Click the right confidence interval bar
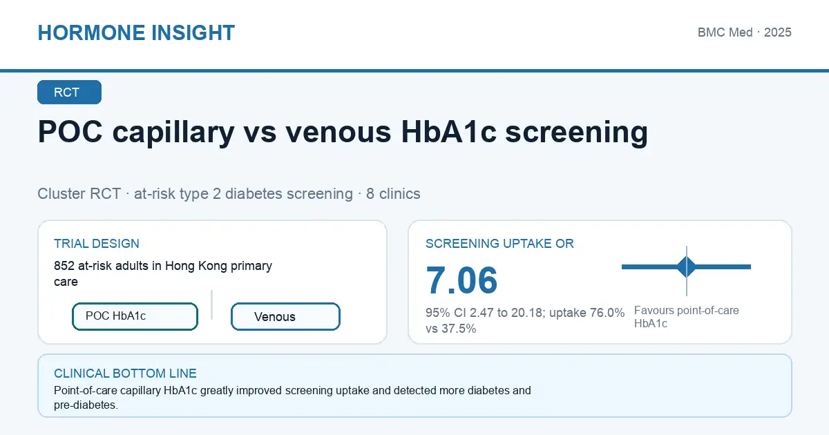 point(723,267)
